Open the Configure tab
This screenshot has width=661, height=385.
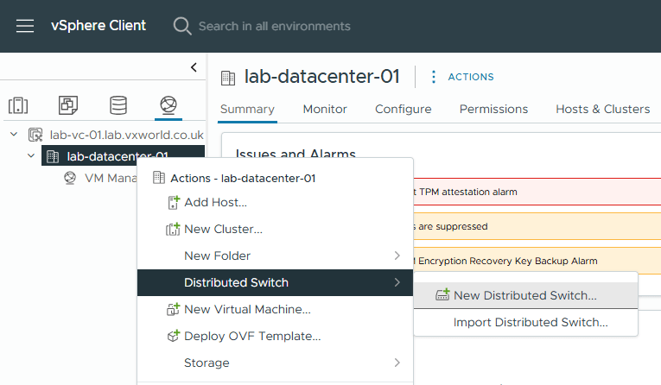403,109
